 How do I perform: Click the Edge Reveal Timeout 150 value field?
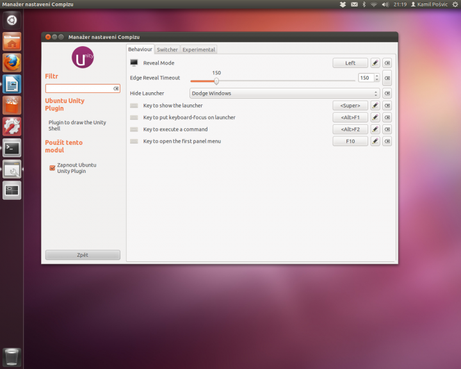366,78
